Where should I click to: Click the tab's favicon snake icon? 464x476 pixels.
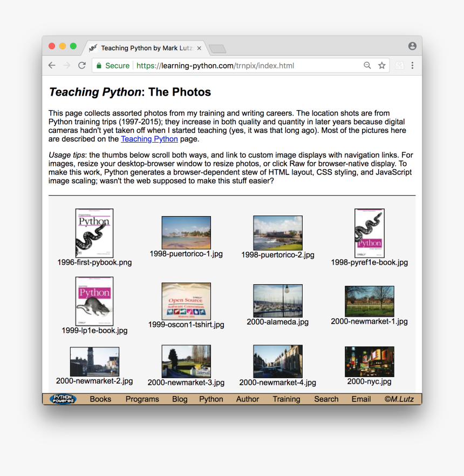pos(93,48)
